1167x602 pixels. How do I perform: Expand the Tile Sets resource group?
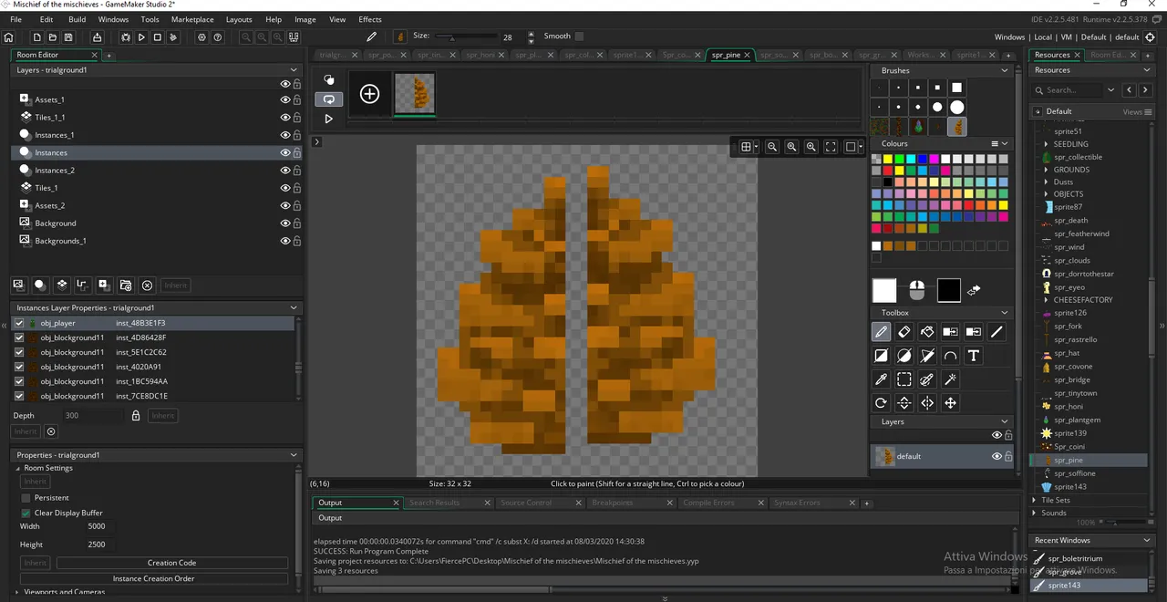[x=1036, y=500]
